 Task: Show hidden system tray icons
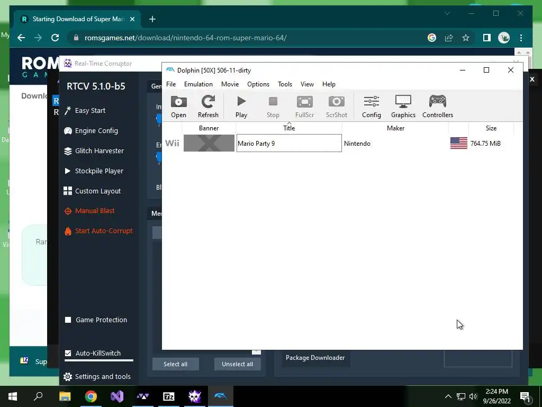coord(448,396)
